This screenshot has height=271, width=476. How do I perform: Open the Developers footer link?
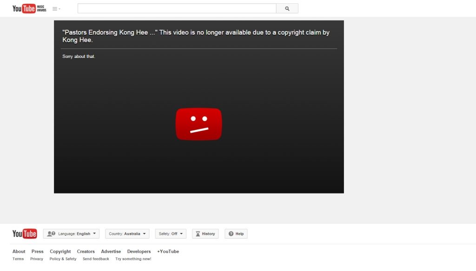139,252
